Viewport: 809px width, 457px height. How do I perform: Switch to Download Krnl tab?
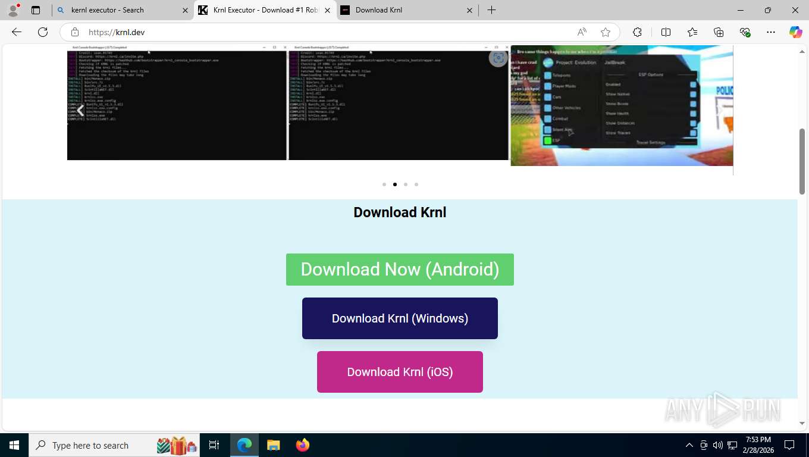click(x=407, y=10)
